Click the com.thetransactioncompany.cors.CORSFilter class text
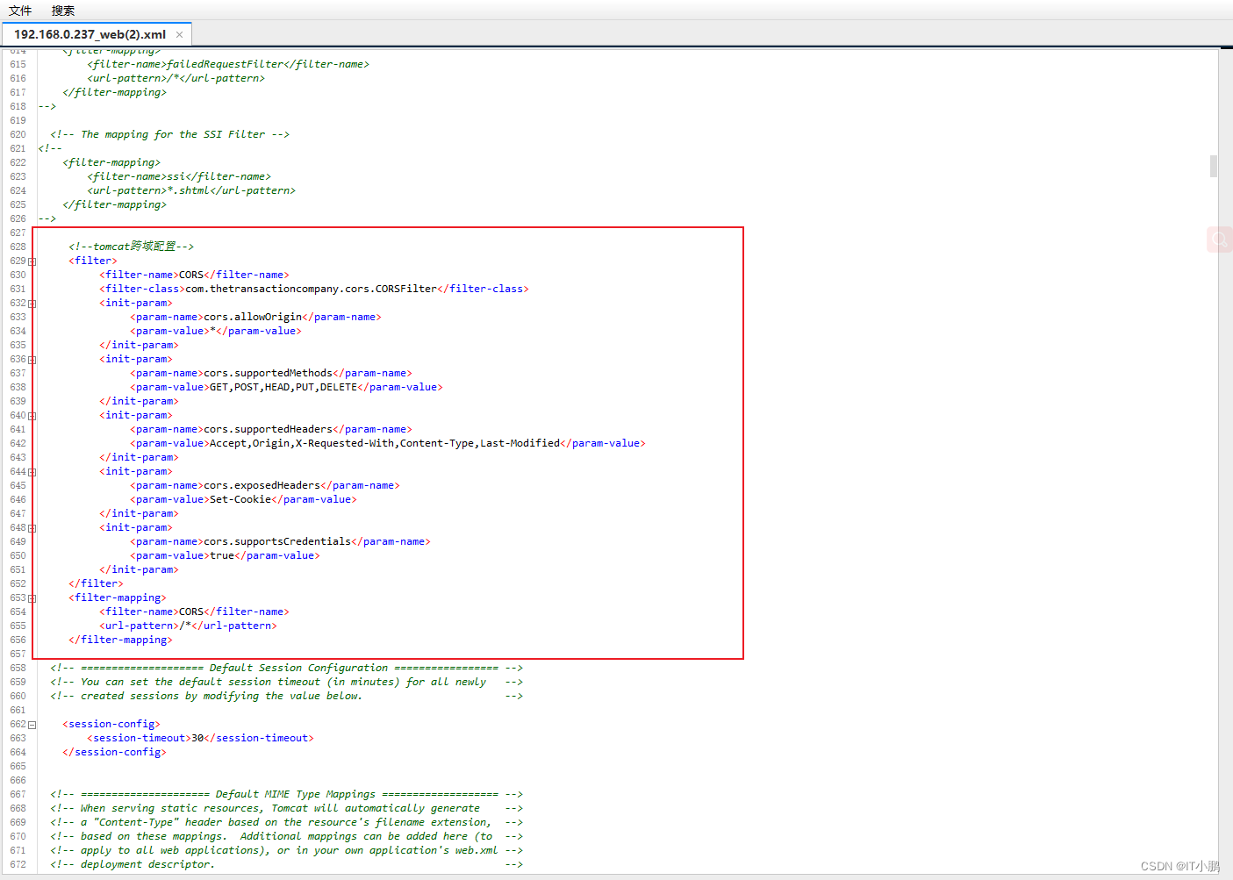Screen dimensions: 1233x880 311,289
